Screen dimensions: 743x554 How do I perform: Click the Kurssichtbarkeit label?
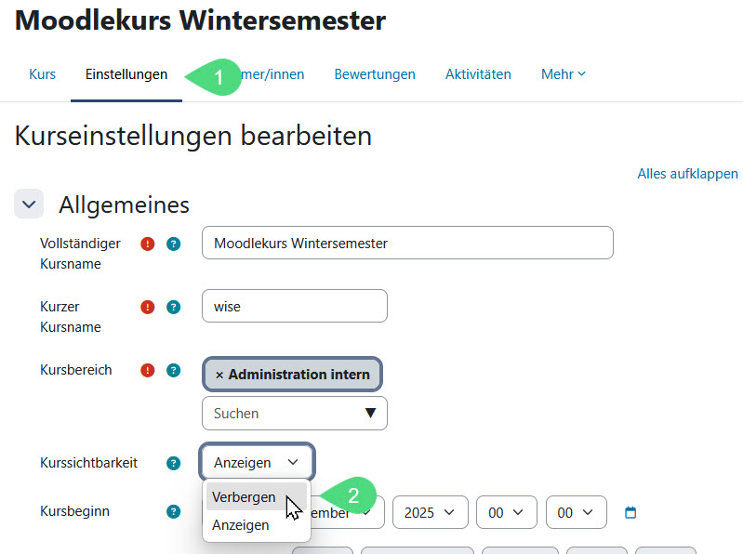point(88,463)
